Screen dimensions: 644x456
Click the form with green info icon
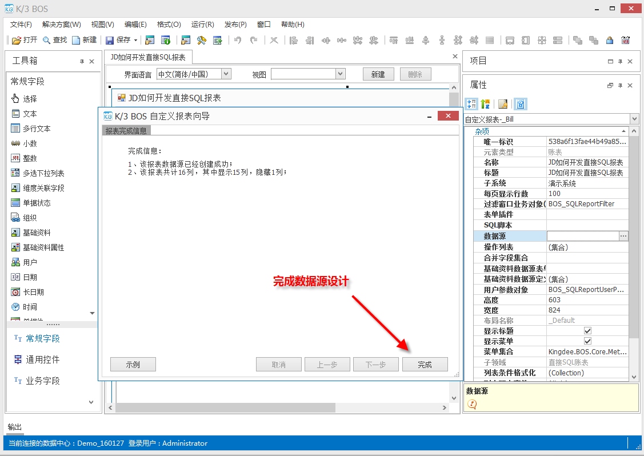166,40
